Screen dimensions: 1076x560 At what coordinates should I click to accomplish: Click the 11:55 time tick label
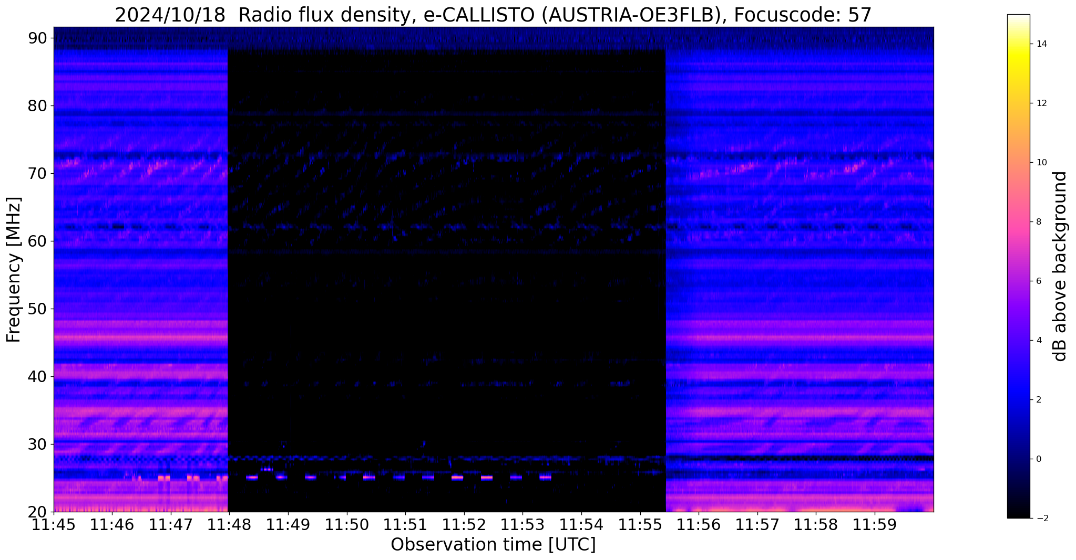tap(640, 525)
